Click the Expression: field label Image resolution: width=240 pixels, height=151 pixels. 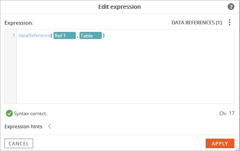19,23
